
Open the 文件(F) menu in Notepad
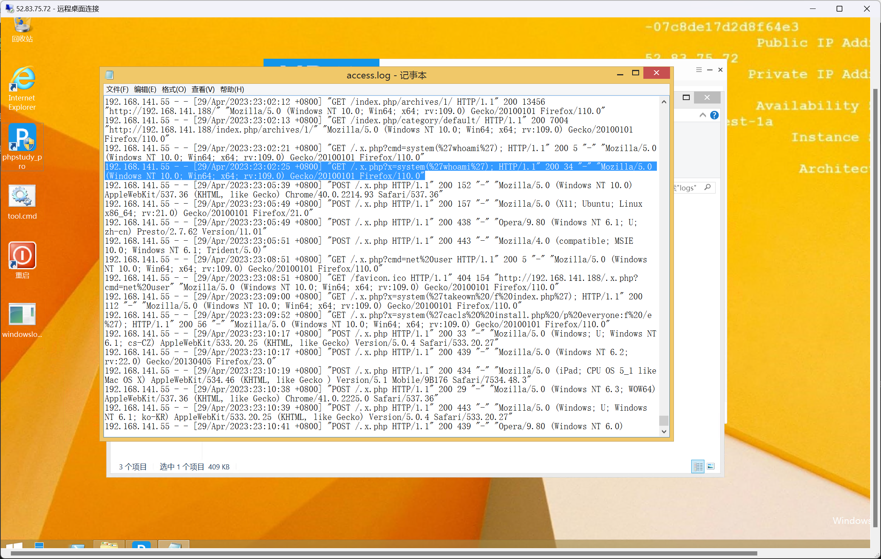tap(117, 90)
